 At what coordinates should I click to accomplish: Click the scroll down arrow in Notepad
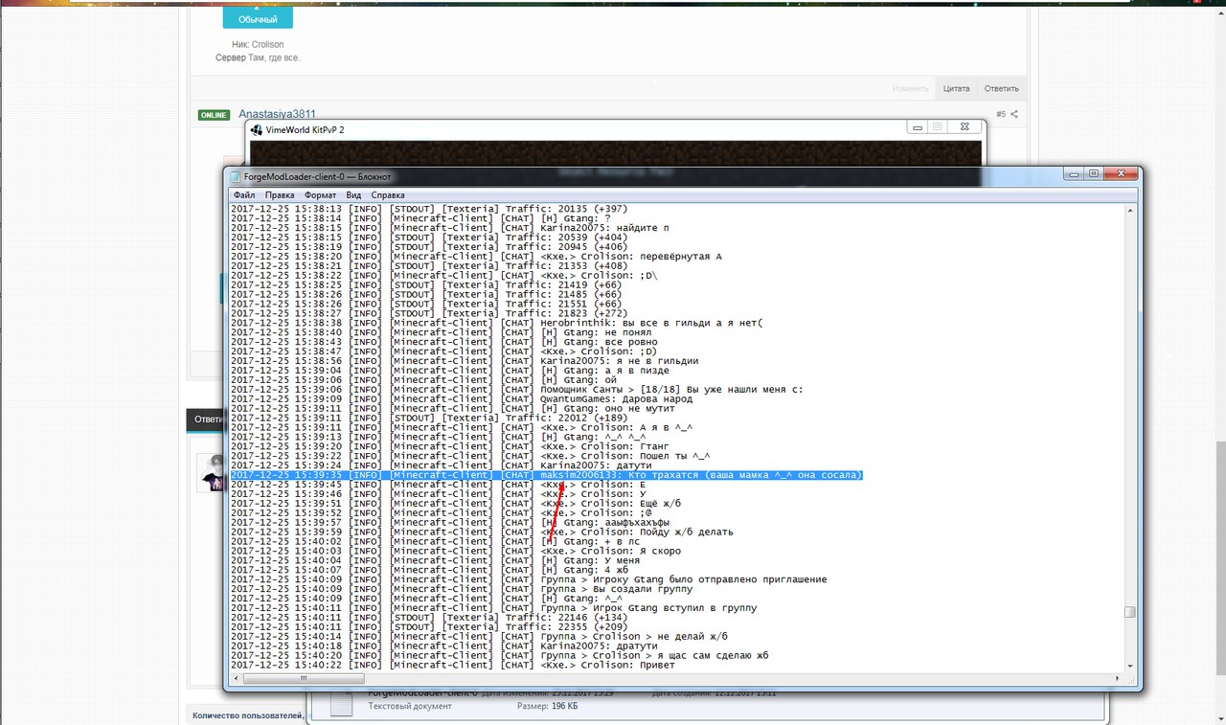tap(1129, 666)
